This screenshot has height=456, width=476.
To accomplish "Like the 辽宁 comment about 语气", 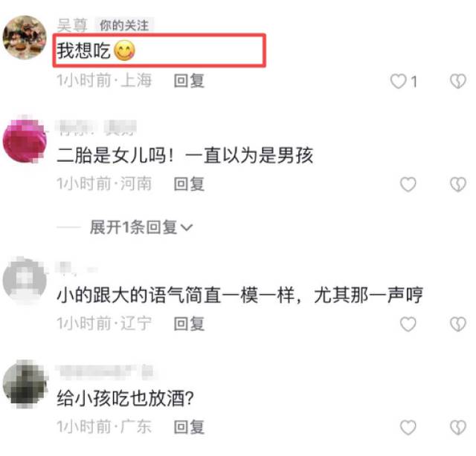I will pyautogui.click(x=408, y=324).
